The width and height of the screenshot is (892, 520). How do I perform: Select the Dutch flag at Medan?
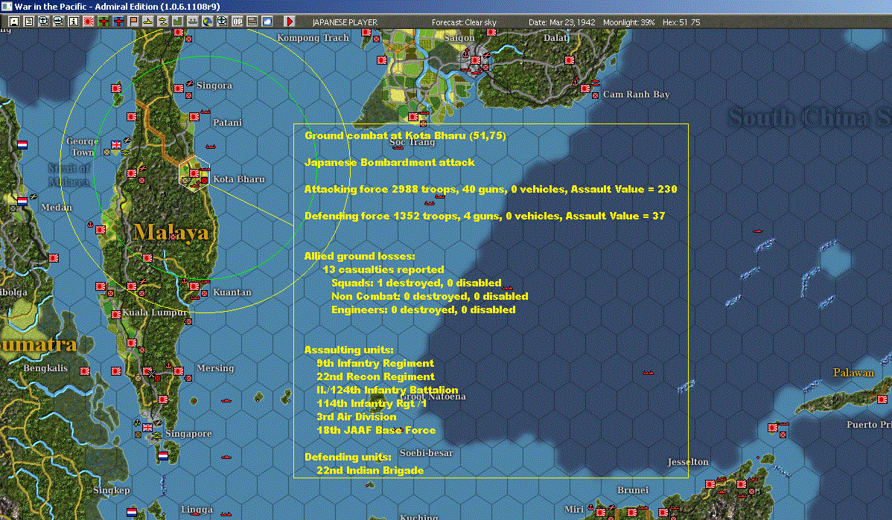pos(22,201)
